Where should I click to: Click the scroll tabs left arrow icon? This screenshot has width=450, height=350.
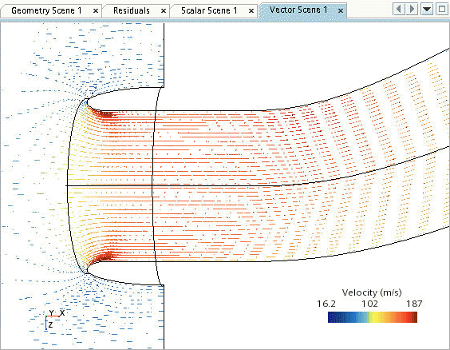[x=399, y=10]
